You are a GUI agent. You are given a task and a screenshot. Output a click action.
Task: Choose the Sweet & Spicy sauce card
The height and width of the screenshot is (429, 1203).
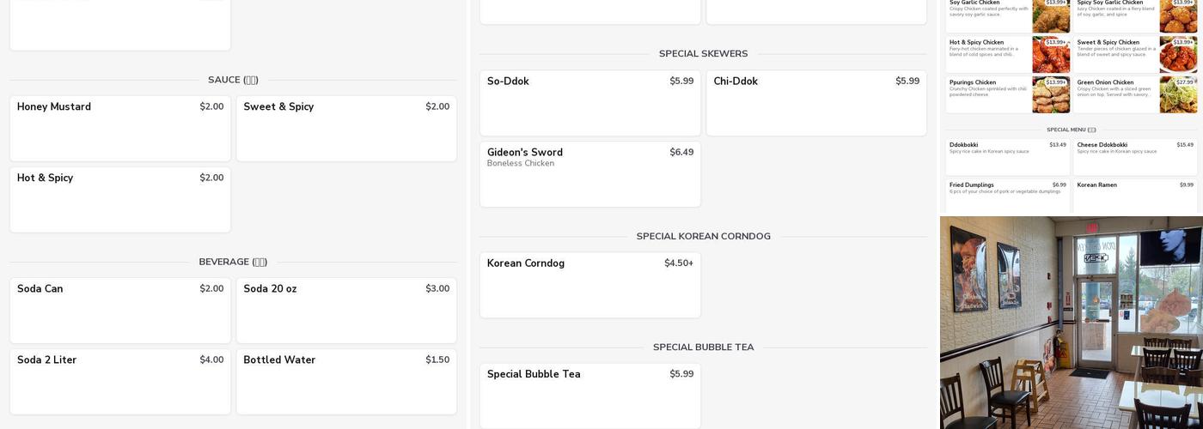pyautogui.click(x=346, y=129)
